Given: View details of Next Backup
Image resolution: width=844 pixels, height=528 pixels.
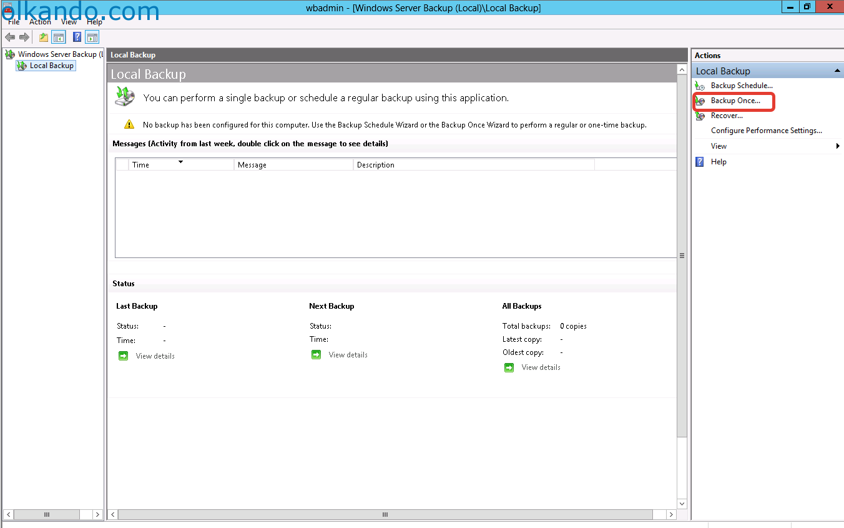Looking at the screenshot, I should tap(348, 355).
